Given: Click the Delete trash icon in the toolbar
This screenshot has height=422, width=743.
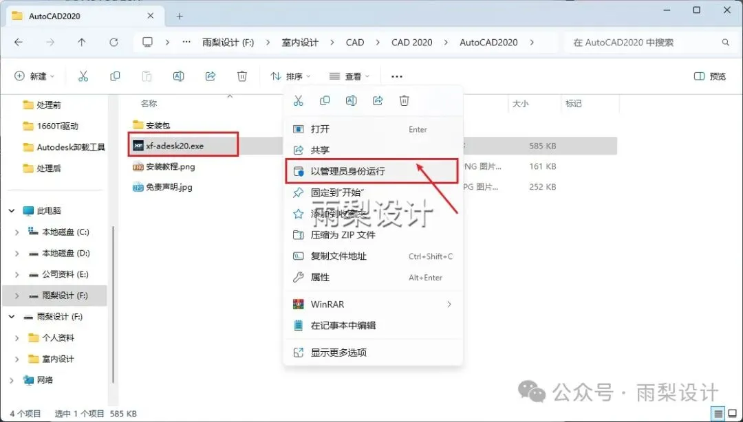Looking at the screenshot, I should (x=242, y=76).
